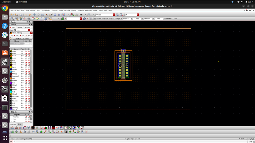Click the first icon of the bottom toolbar row
The image size is (255, 143).
point(12,128)
